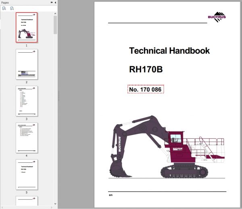Viewport: 242px width, 209px height.
Task: Jump to page 5 thumbnail
Action: pos(27,175)
